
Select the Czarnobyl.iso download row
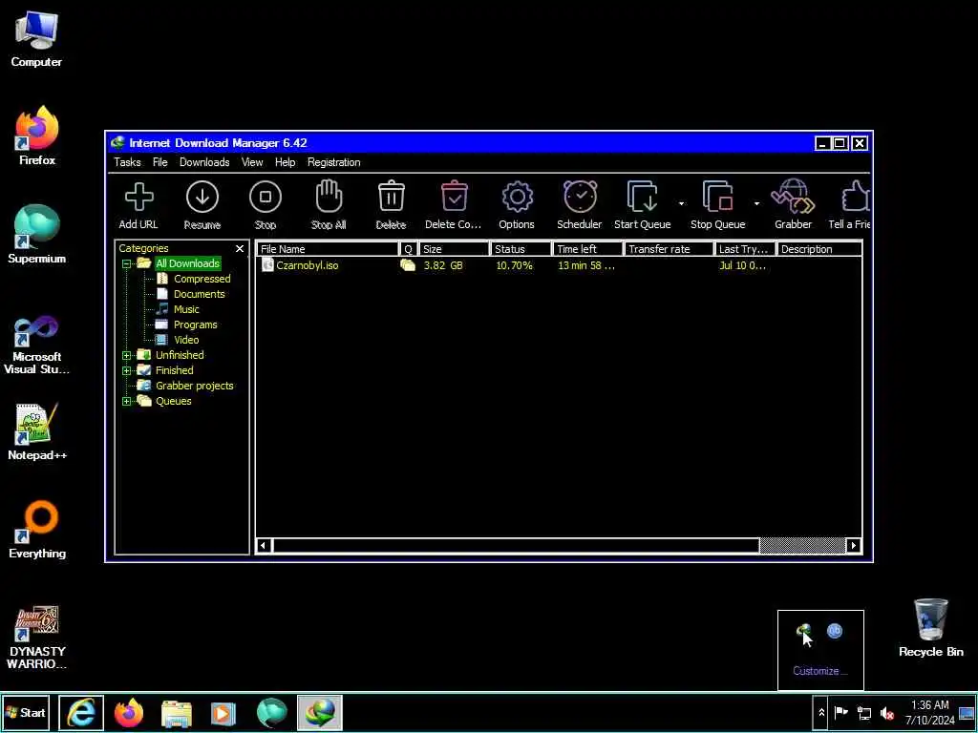pos(558,265)
